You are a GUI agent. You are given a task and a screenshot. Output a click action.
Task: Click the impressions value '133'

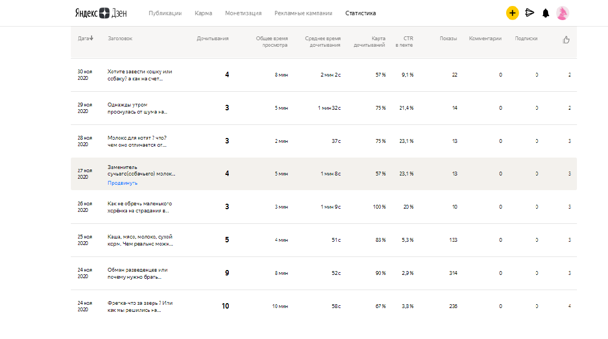tap(453, 240)
